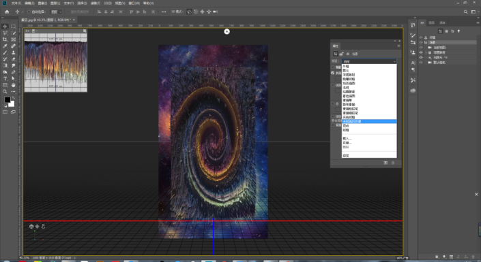Screen dimensions: 481x262
Task: Click the infinite light widget above the canvas
Action: [227, 31]
